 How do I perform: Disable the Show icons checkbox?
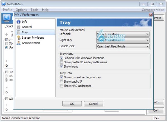(61, 66)
